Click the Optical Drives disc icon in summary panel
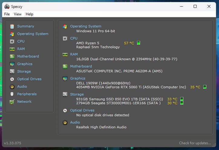Viewport: 219px width, 150px height. tap(65, 111)
